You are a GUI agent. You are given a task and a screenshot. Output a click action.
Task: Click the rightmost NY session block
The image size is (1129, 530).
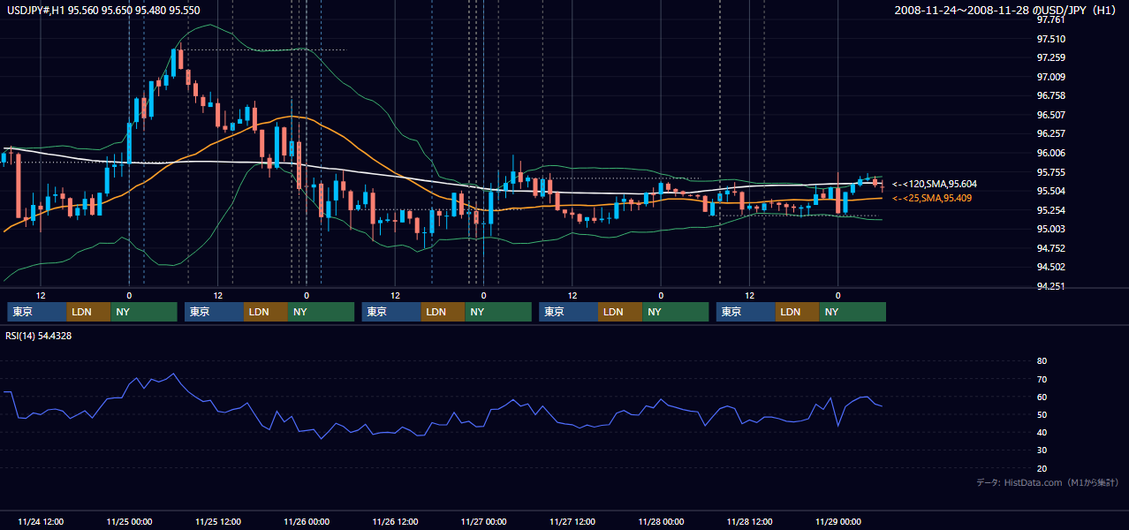pos(852,312)
